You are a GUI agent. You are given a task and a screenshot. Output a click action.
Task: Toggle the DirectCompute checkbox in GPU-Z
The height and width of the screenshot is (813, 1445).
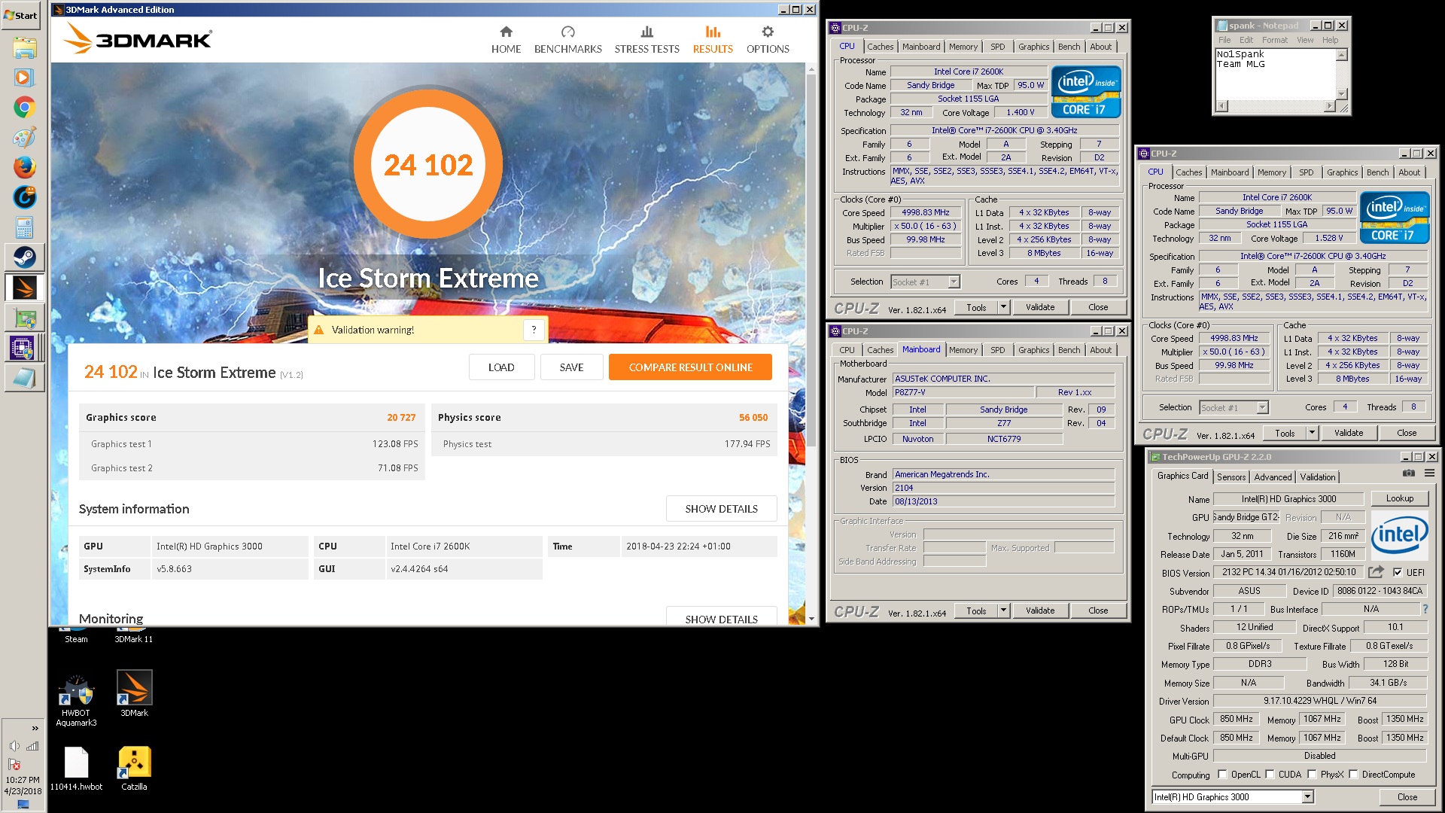tap(1353, 774)
